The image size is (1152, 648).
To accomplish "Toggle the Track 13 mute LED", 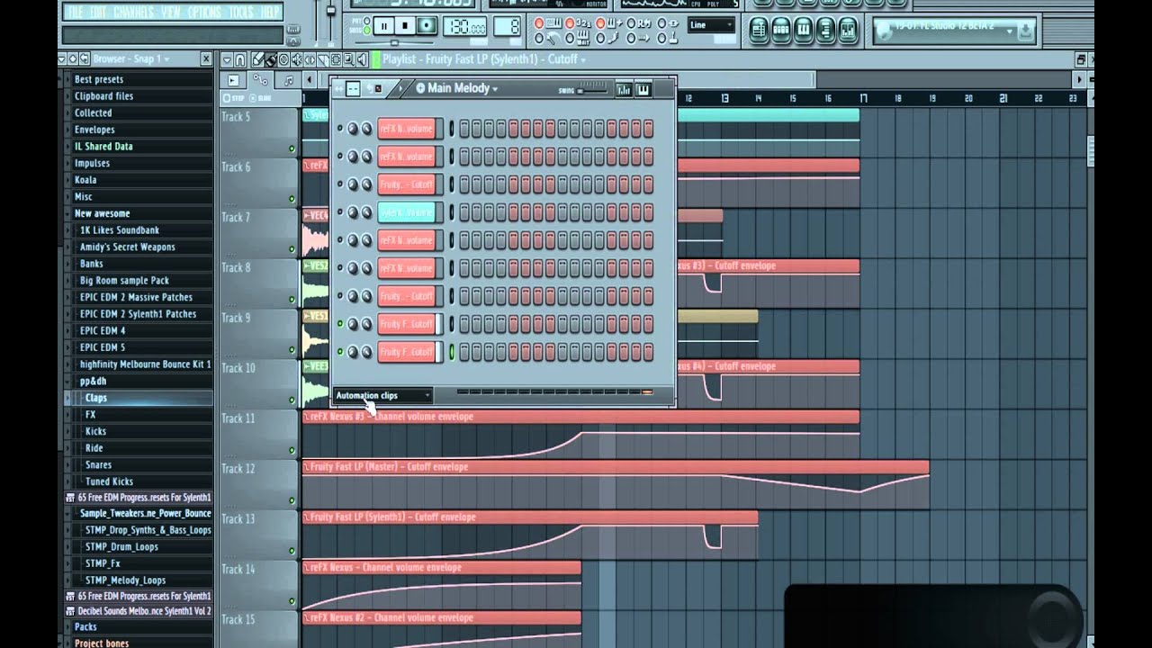I will click(x=292, y=551).
